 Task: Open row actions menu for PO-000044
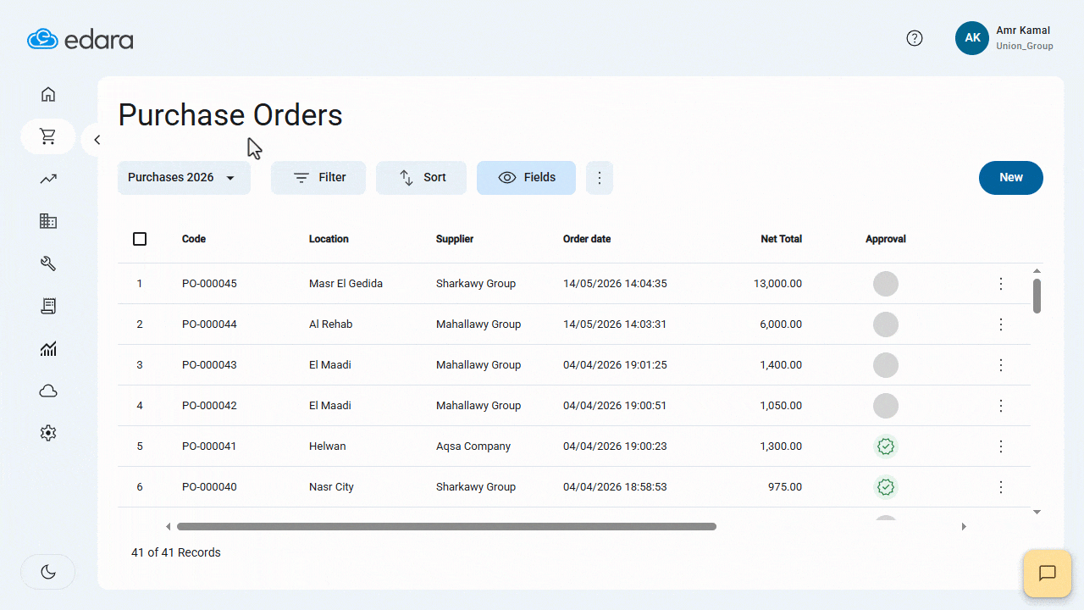(1001, 324)
